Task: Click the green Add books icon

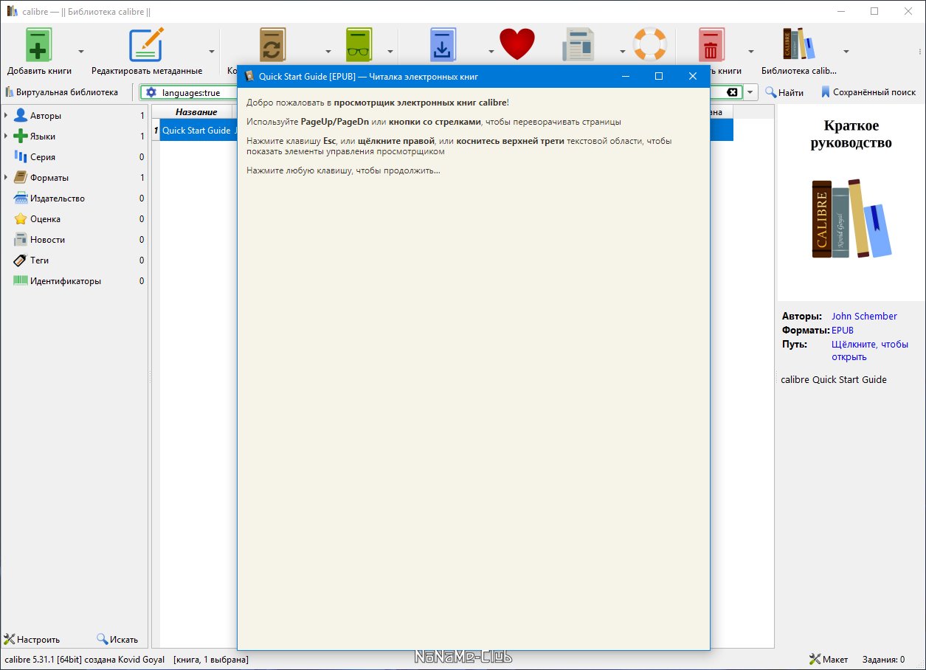Action: tap(39, 45)
